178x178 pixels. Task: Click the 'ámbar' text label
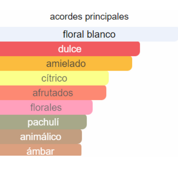pyautogui.click(x=40, y=151)
